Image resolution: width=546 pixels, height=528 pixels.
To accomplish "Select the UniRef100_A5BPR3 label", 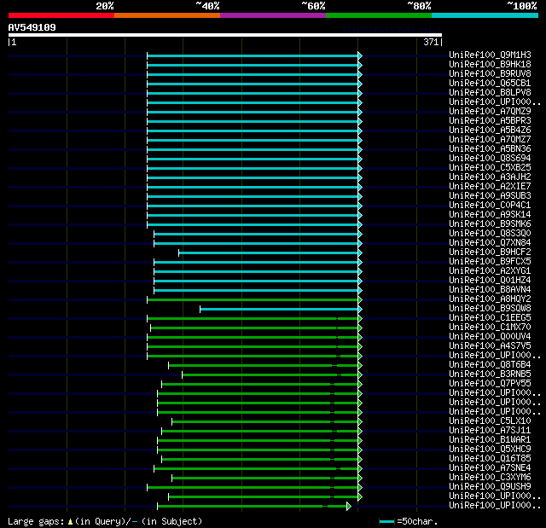I will pos(490,121).
